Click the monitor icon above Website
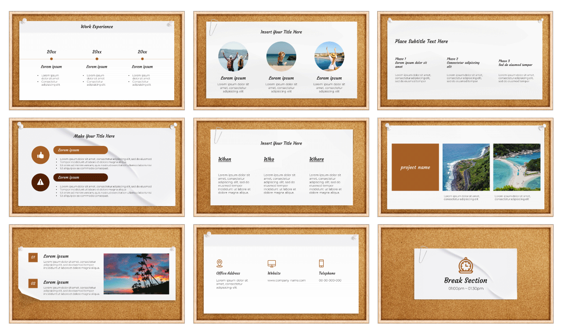 click(272, 264)
